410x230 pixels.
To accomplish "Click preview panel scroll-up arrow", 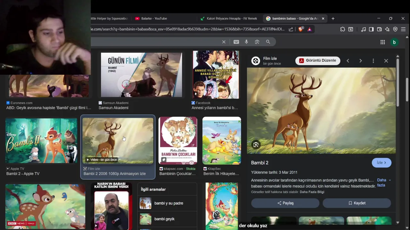I will (x=398, y=56).
